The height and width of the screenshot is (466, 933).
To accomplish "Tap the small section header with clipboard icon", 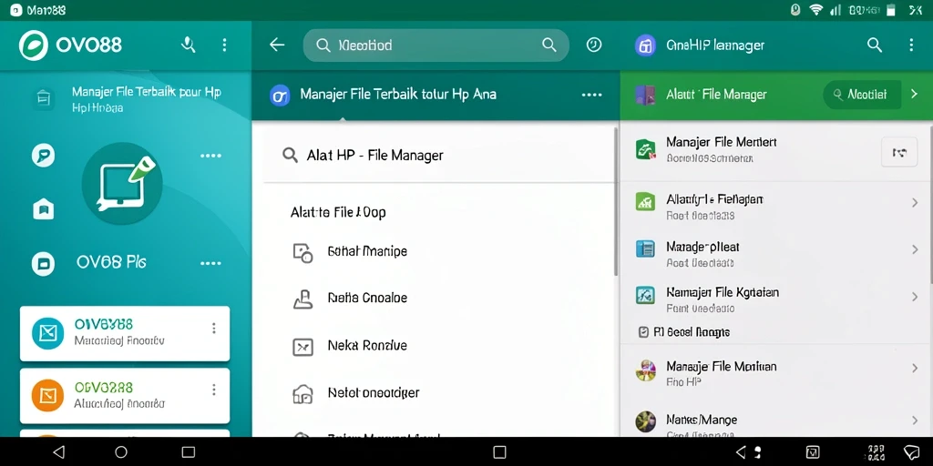I will [x=684, y=332].
